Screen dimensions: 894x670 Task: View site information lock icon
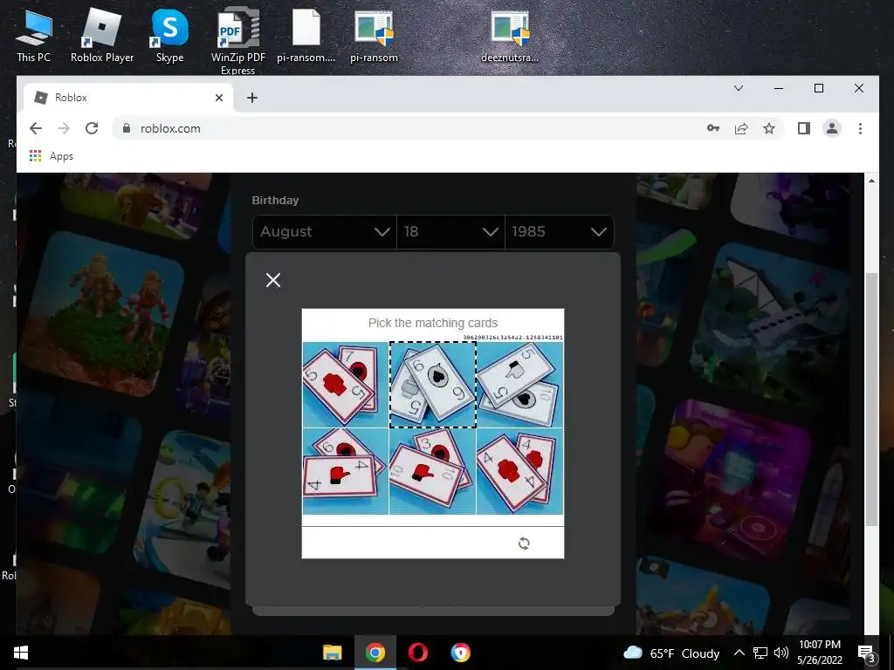127,128
